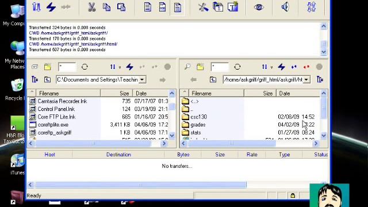This screenshot has width=368, height=207.
Task: Click the Destination column header in queue
Action: 118,155
